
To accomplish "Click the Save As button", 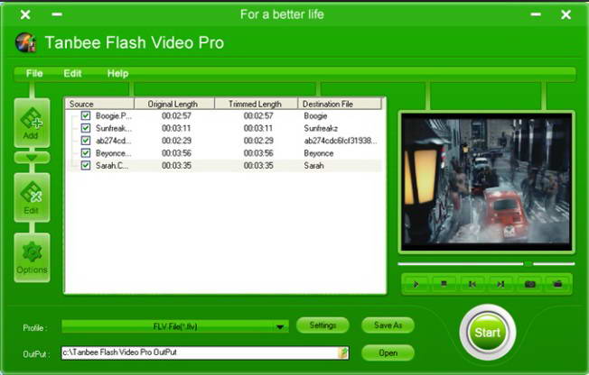I will pos(388,325).
